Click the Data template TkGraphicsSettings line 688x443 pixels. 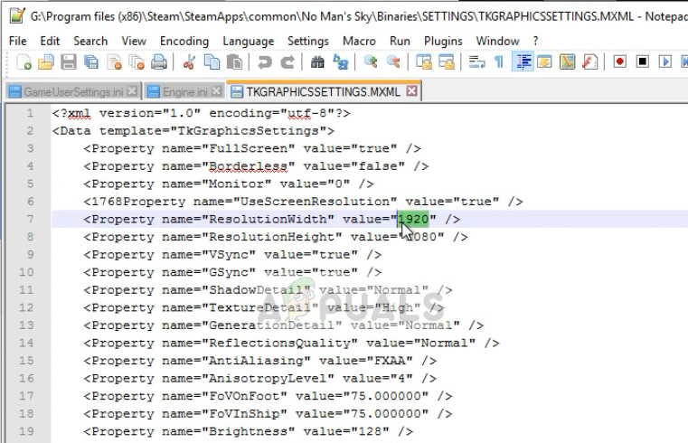click(x=193, y=131)
